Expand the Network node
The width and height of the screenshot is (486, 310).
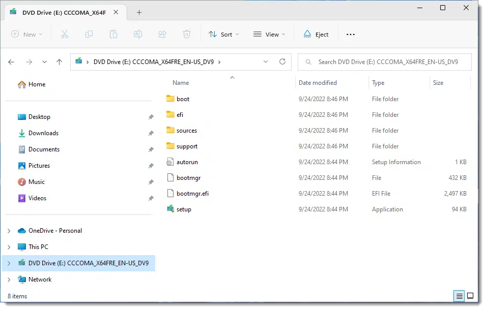click(x=9, y=280)
